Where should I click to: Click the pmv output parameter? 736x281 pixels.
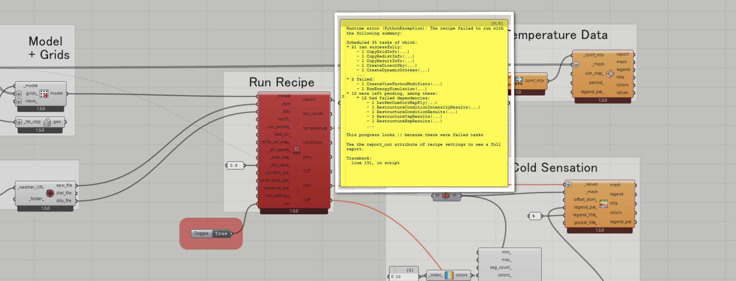[x=307, y=157]
